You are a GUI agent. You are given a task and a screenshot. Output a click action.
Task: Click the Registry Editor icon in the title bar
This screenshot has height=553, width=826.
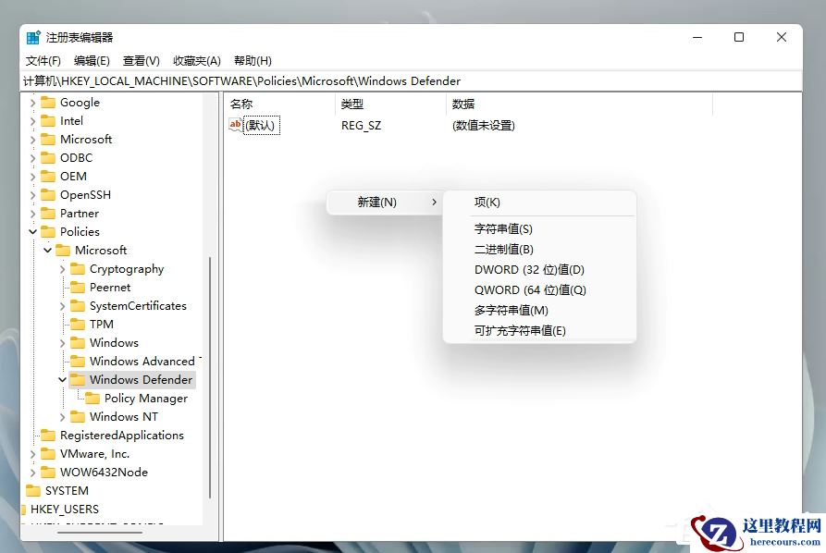click(x=33, y=37)
